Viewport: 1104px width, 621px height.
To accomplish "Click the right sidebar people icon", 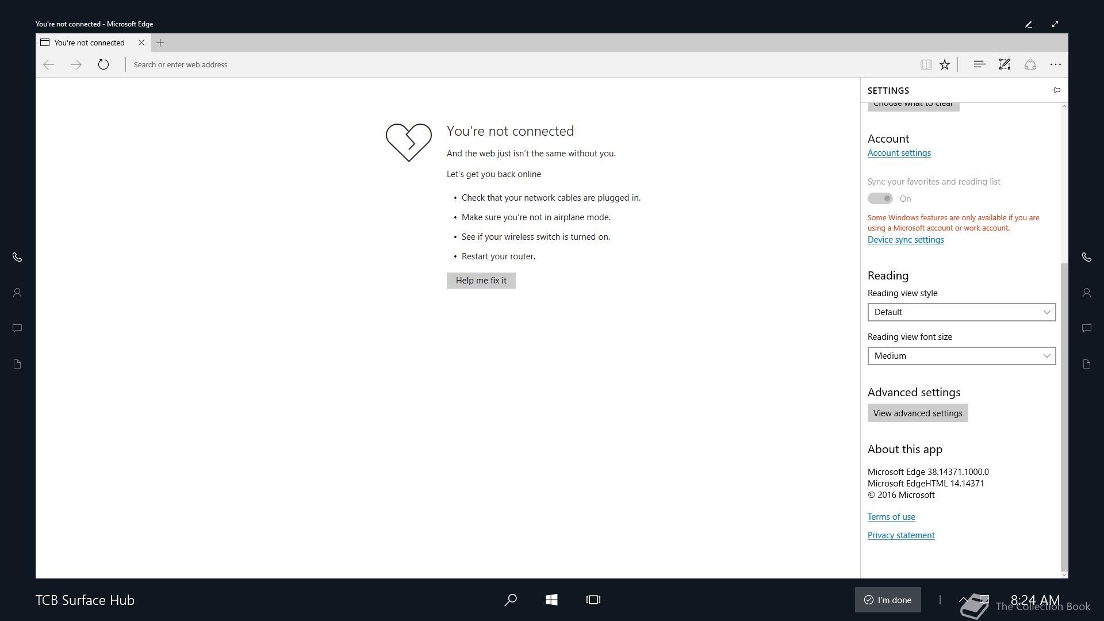I will pyautogui.click(x=1087, y=293).
